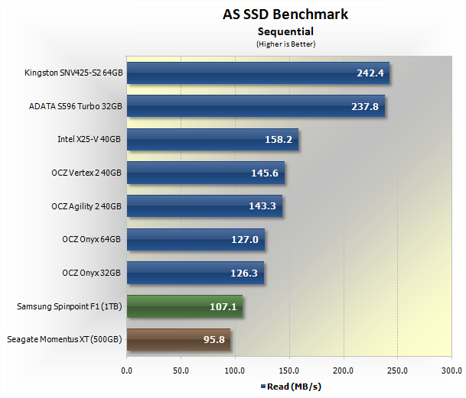
Task: Click the OCZ Vertex 2 40GB bar
Action: (206, 173)
